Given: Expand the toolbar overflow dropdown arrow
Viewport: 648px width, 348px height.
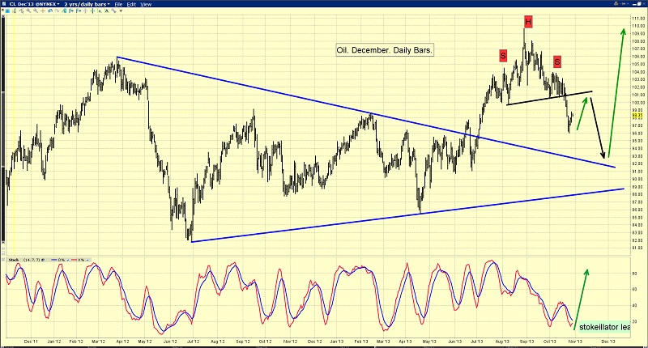Looking at the screenshot, I should (121, 11).
